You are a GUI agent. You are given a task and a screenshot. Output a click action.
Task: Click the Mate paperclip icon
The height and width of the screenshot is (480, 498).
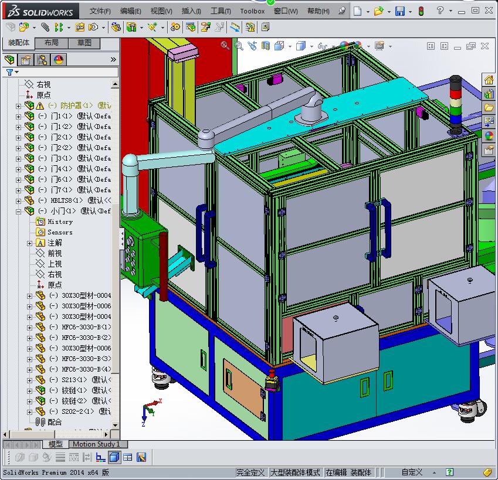point(45,28)
